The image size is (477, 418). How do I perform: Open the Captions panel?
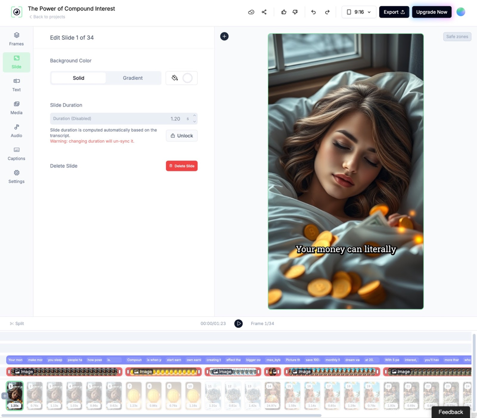point(16,154)
